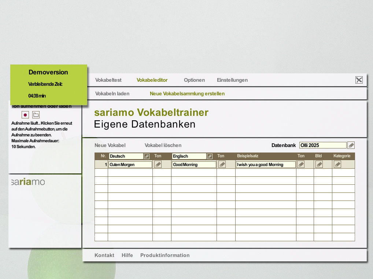This screenshot has height=279, width=373.
Task: Edit Bild for the first vocabulary row
Action: [x=319, y=165]
